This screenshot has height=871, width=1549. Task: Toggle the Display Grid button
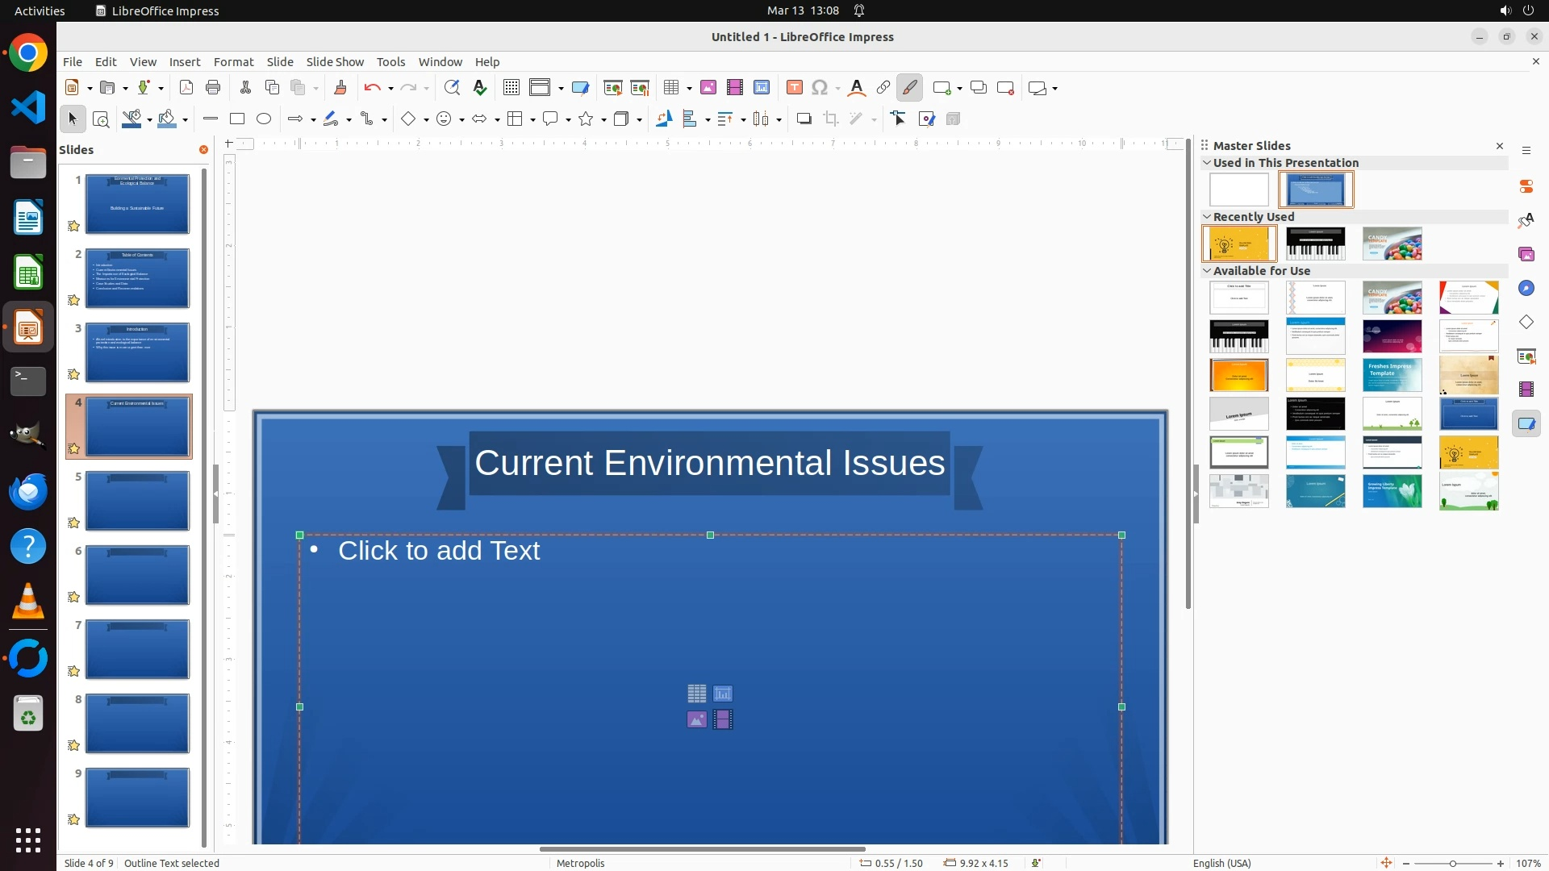[x=511, y=88]
